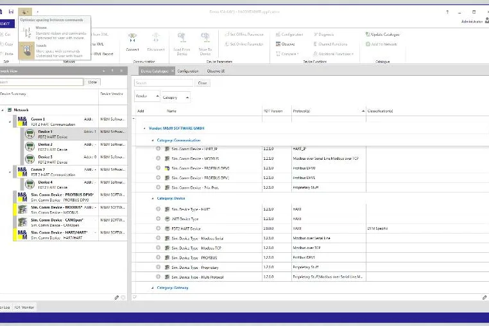Click the Copy command in Edit group
This screenshot has width=489, height=326.
pyautogui.click(x=6, y=44)
